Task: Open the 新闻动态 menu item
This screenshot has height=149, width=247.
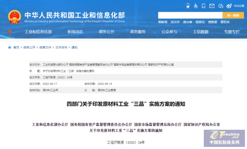Action: tap(75, 32)
